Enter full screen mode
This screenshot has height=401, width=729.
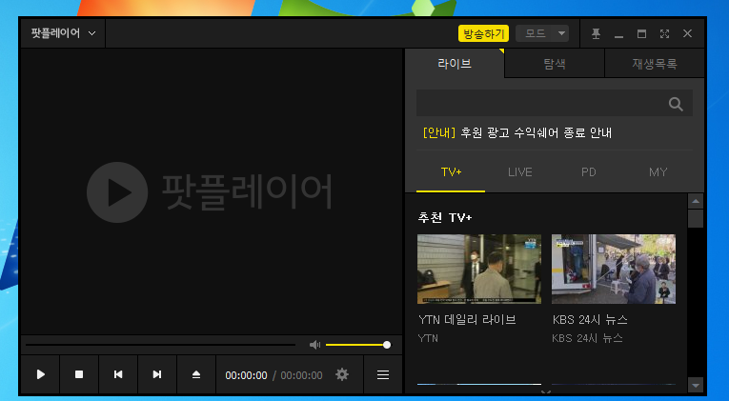[665, 33]
